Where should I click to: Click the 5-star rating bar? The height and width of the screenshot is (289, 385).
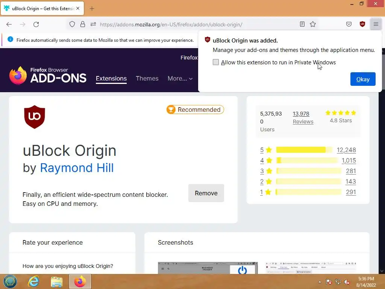[x=305, y=150]
